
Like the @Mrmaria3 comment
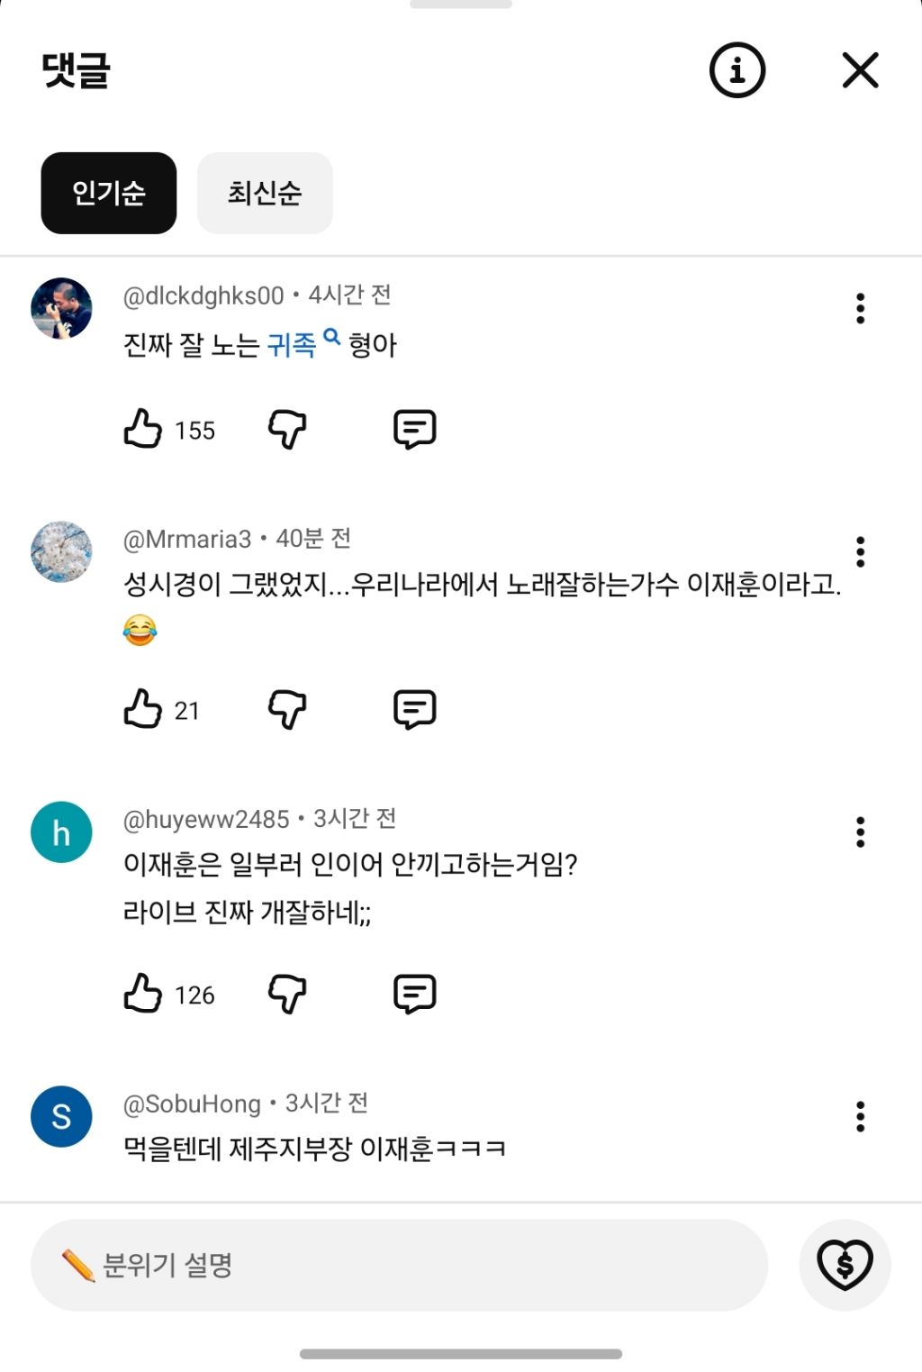(143, 709)
